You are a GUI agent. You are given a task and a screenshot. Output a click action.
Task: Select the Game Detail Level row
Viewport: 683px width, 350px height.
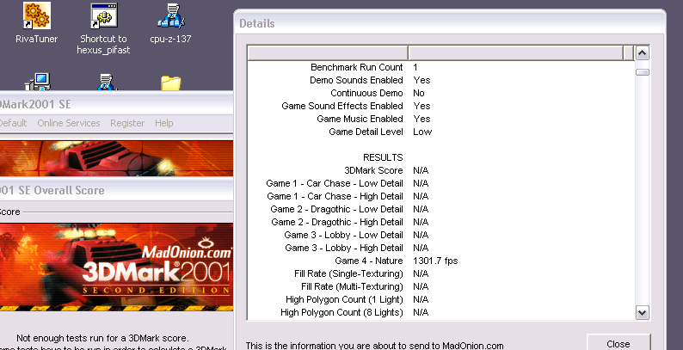pos(440,132)
